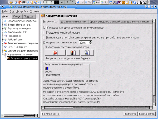Screen dimensions: 158x119
Task: Click the current battery state icon
Action: coord(47,68)
